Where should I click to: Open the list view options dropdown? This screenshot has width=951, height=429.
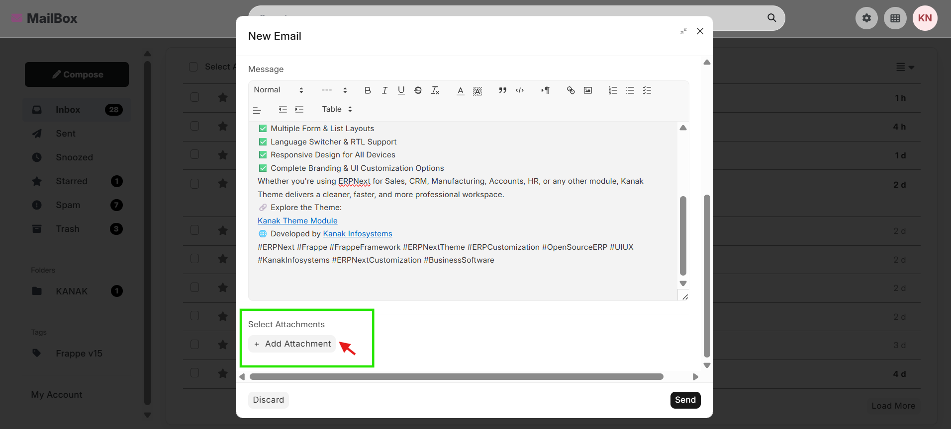905,67
